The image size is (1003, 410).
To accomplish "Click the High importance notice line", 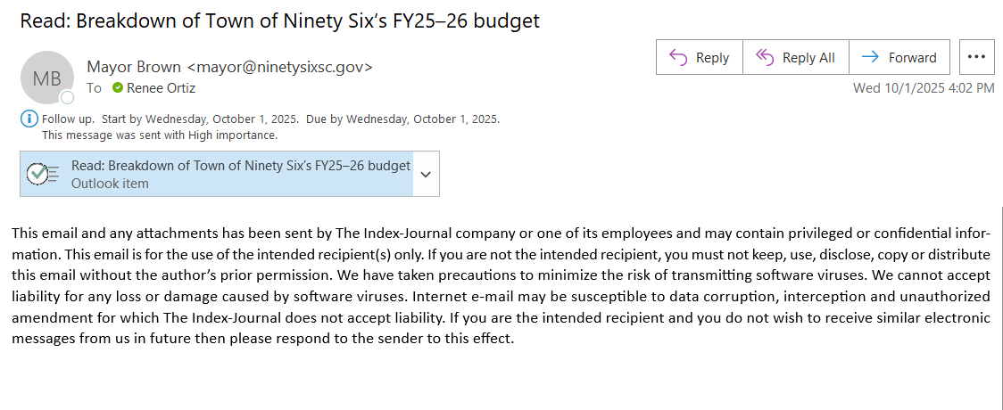I will [x=160, y=135].
